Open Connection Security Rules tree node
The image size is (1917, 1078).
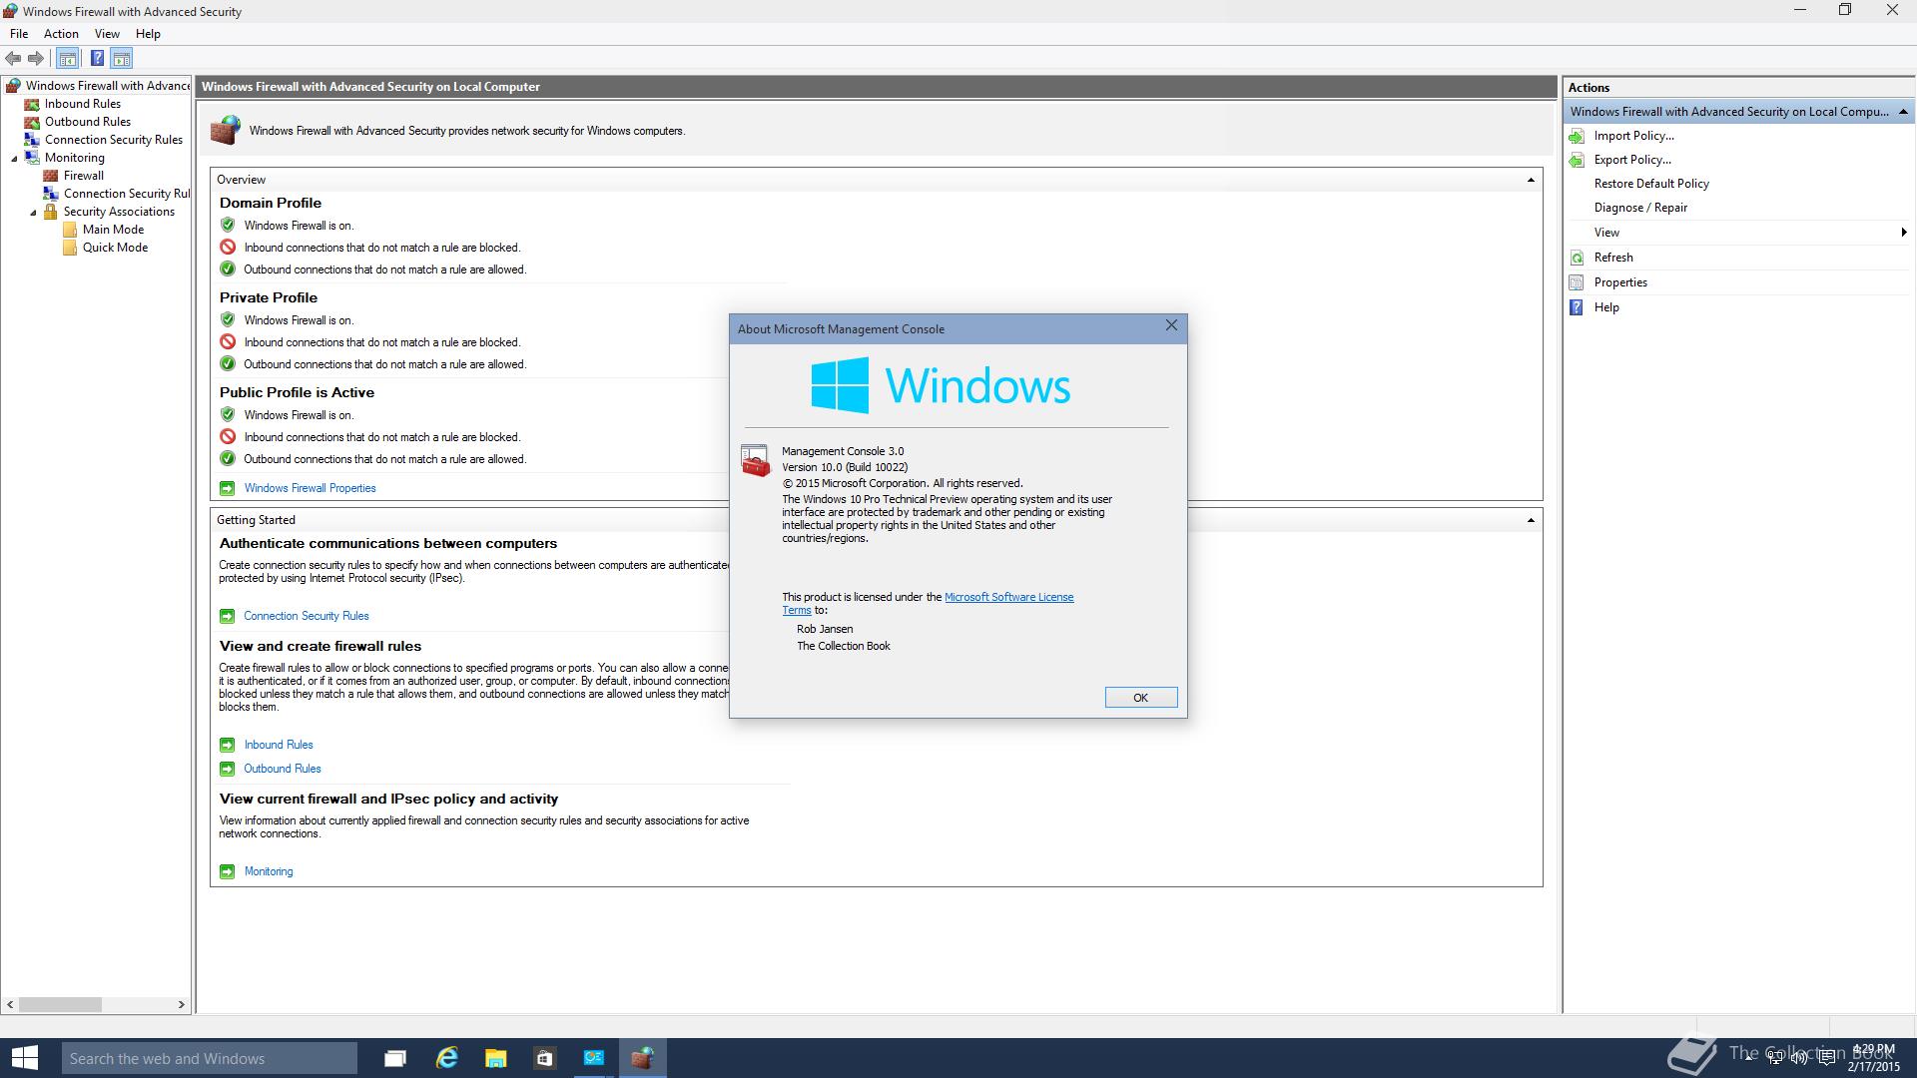(113, 140)
